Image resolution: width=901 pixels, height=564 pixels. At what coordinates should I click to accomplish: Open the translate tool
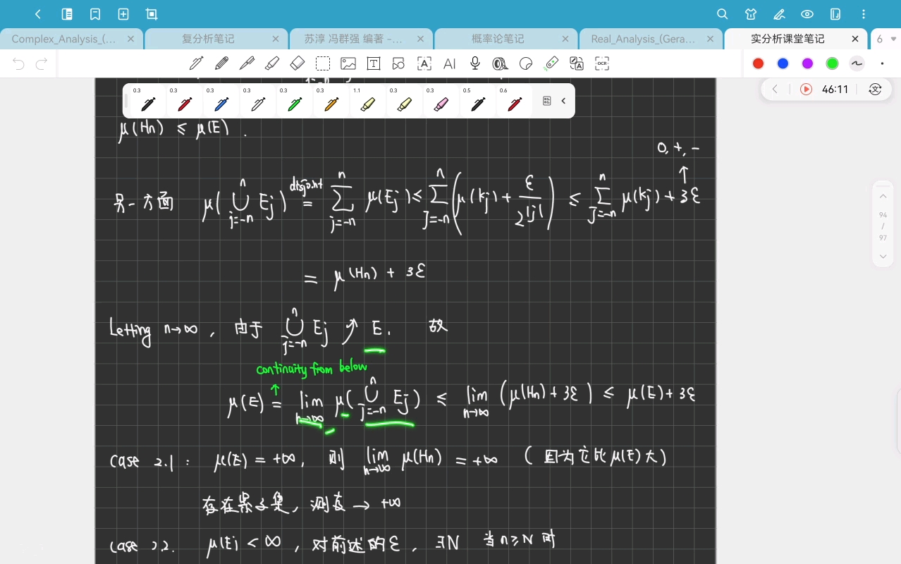pos(577,63)
